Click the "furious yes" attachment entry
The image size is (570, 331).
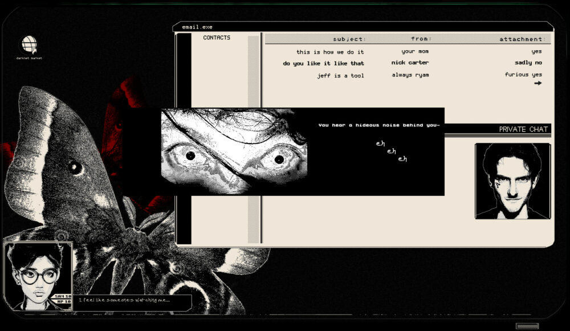[523, 75]
